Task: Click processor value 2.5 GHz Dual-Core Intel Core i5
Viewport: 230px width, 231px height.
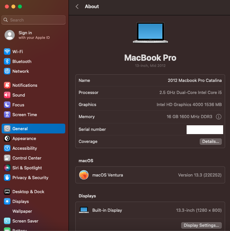Action: pos(191,93)
